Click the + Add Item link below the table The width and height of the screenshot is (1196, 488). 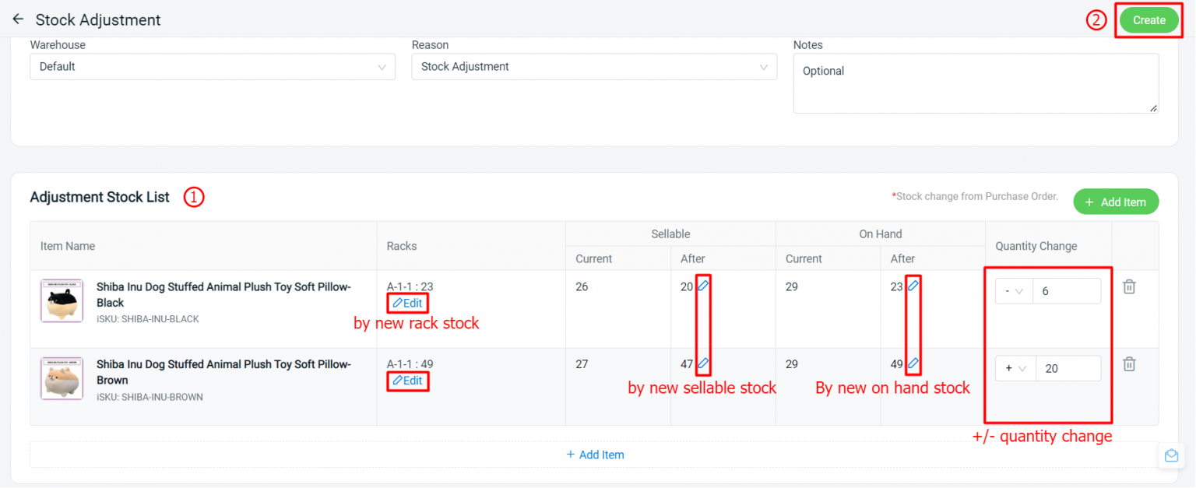[x=595, y=454]
